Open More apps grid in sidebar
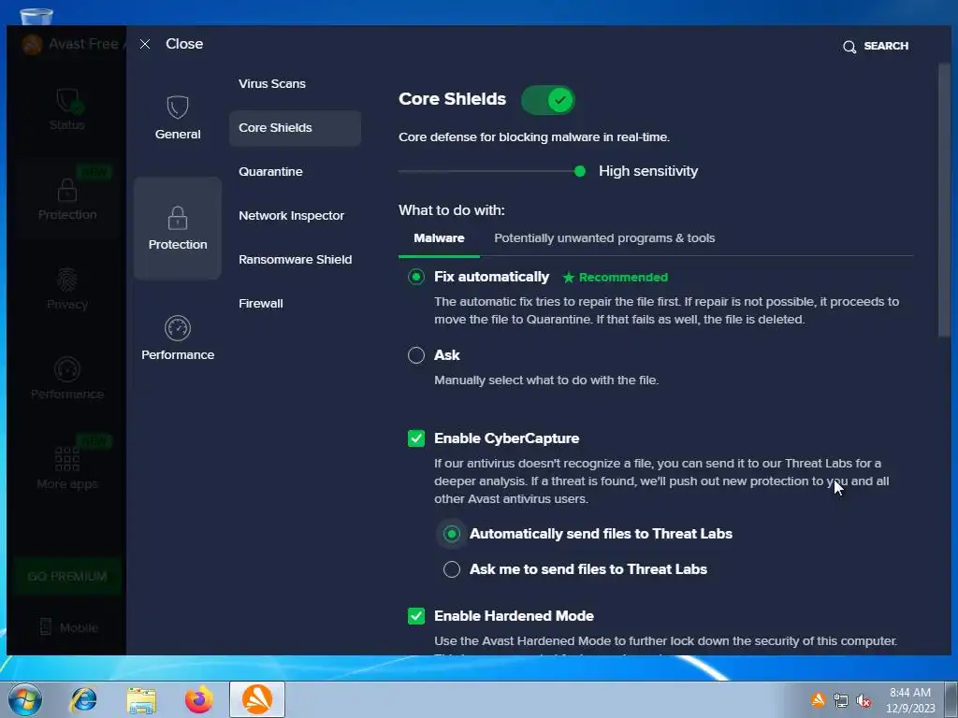The image size is (958, 718). pyautogui.click(x=67, y=468)
